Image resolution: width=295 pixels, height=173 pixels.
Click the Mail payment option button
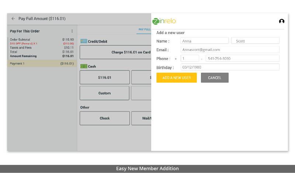click(141, 118)
